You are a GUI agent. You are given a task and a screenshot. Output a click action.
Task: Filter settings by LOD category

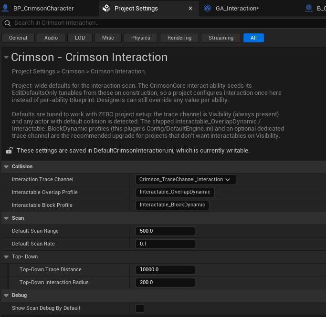(x=80, y=38)
